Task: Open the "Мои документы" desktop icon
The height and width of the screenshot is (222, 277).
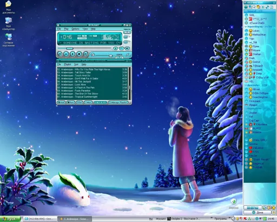Action: (8, 7)
